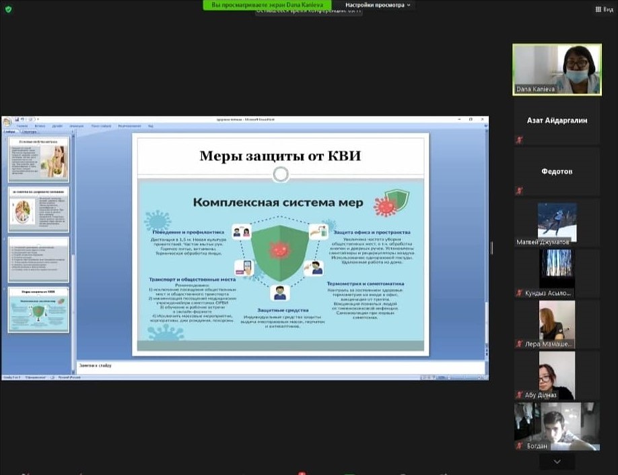The width and height of the screenshot is (618, 475).
Task: Click the muted mic icon on Азат Айдаргалин tile
Action: coord(519,139)
